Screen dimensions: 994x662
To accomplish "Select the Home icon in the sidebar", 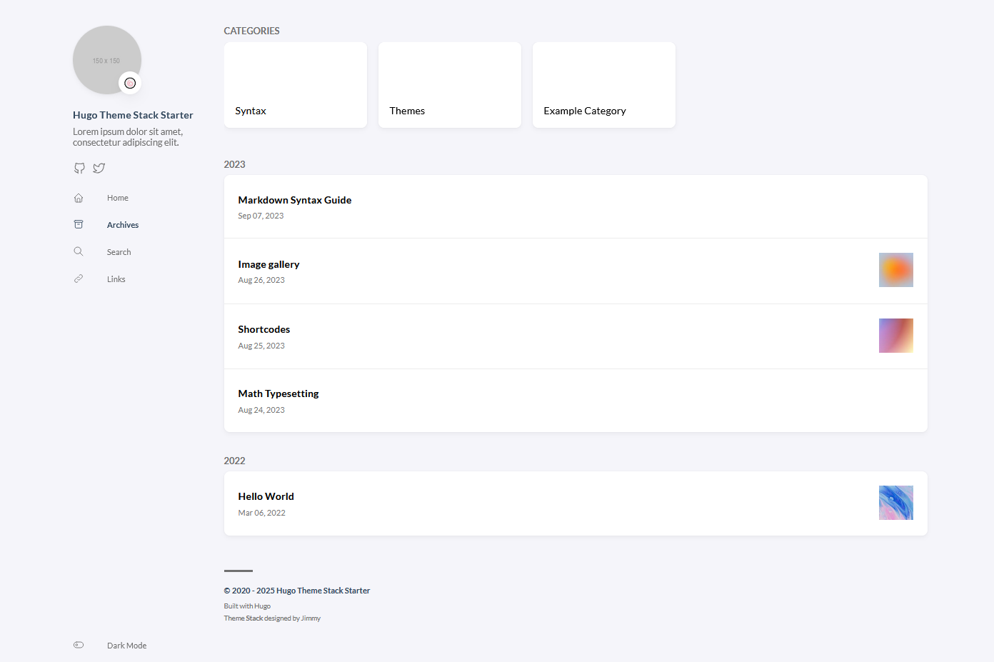I will point(78,198).
